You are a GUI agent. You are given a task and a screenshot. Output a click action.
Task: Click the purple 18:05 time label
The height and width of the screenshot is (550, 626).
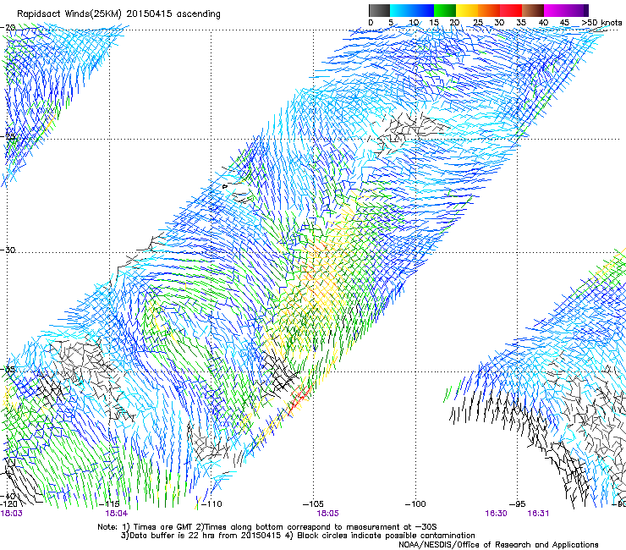[x=327, y=514]
